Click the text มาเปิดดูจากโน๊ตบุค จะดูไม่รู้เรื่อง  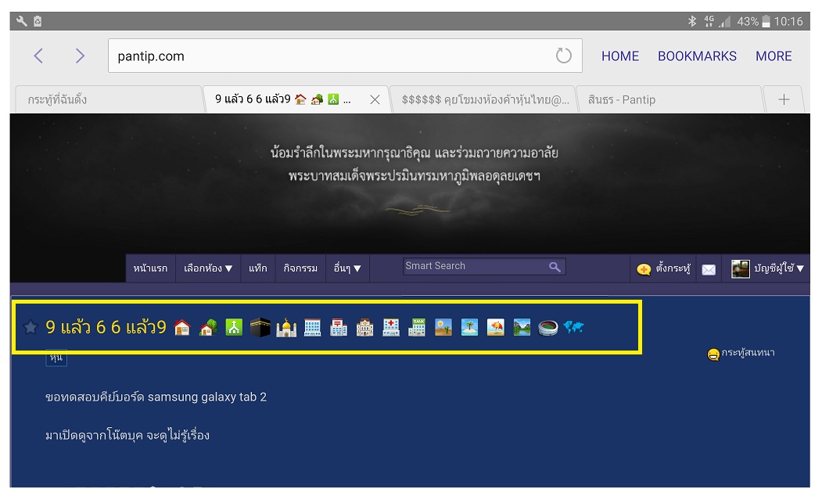point(127,436)
